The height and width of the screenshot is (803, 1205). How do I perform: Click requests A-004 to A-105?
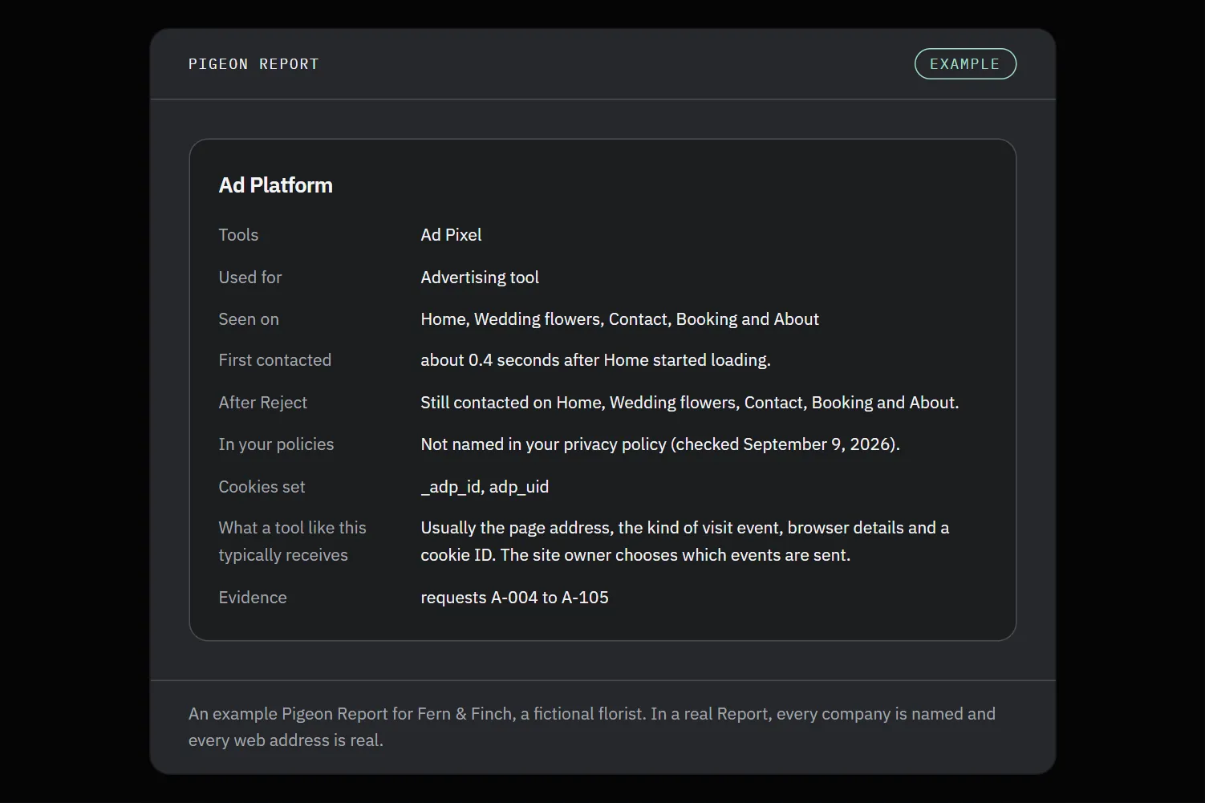tap(514, 598)
